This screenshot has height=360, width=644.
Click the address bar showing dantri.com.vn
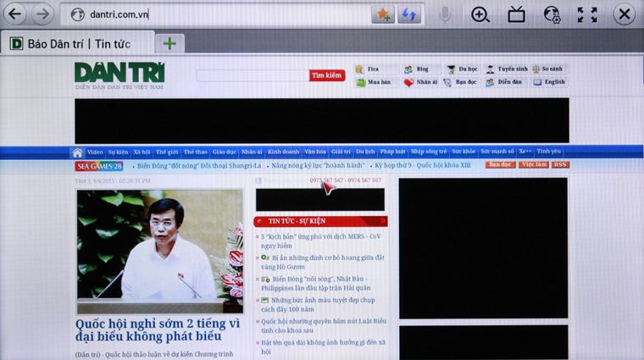(215, 14)
